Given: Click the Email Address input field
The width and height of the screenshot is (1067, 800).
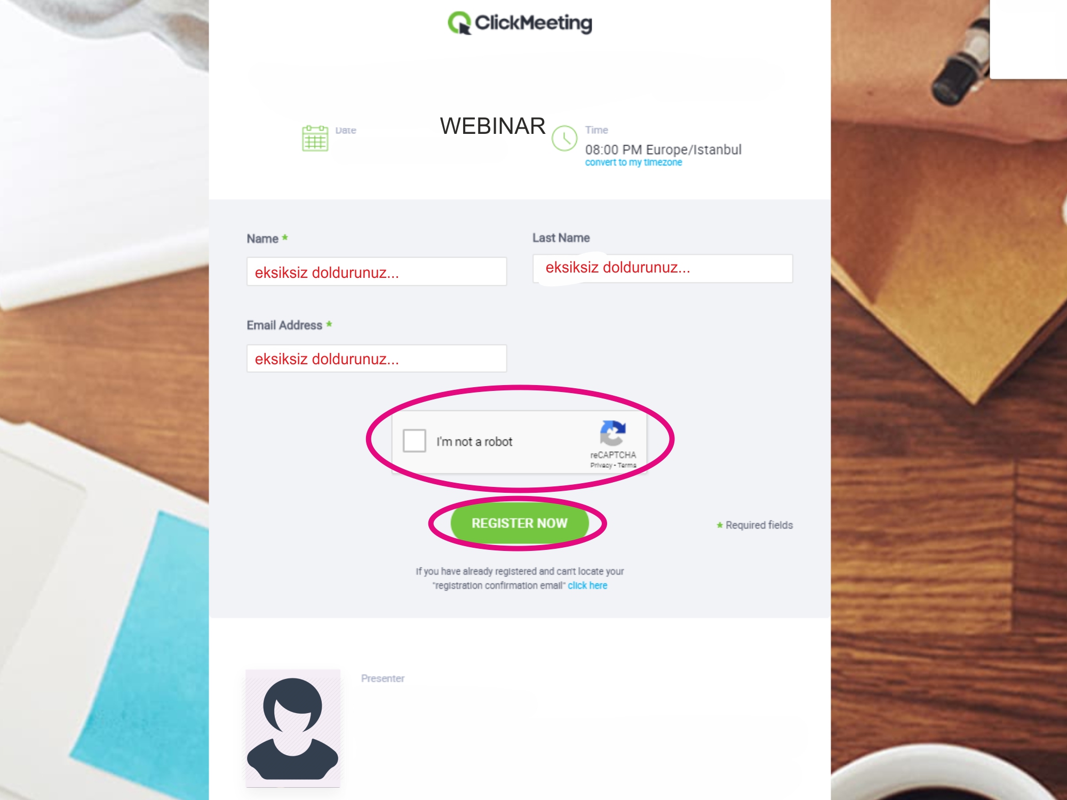Looking at the screenshot, I should (377, 358).
